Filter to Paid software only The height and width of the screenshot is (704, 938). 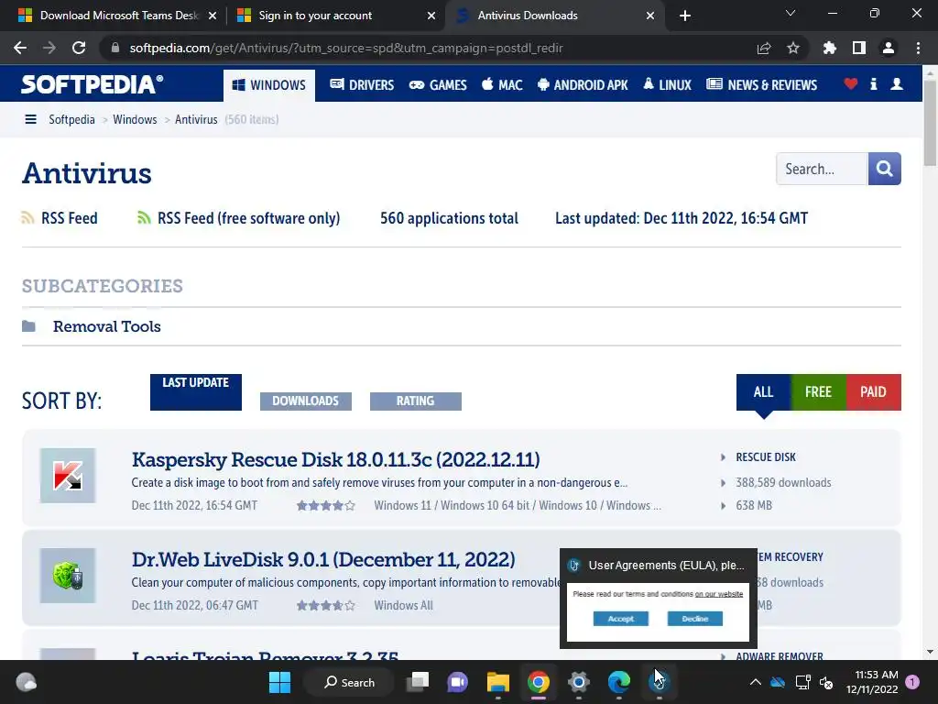873,392
